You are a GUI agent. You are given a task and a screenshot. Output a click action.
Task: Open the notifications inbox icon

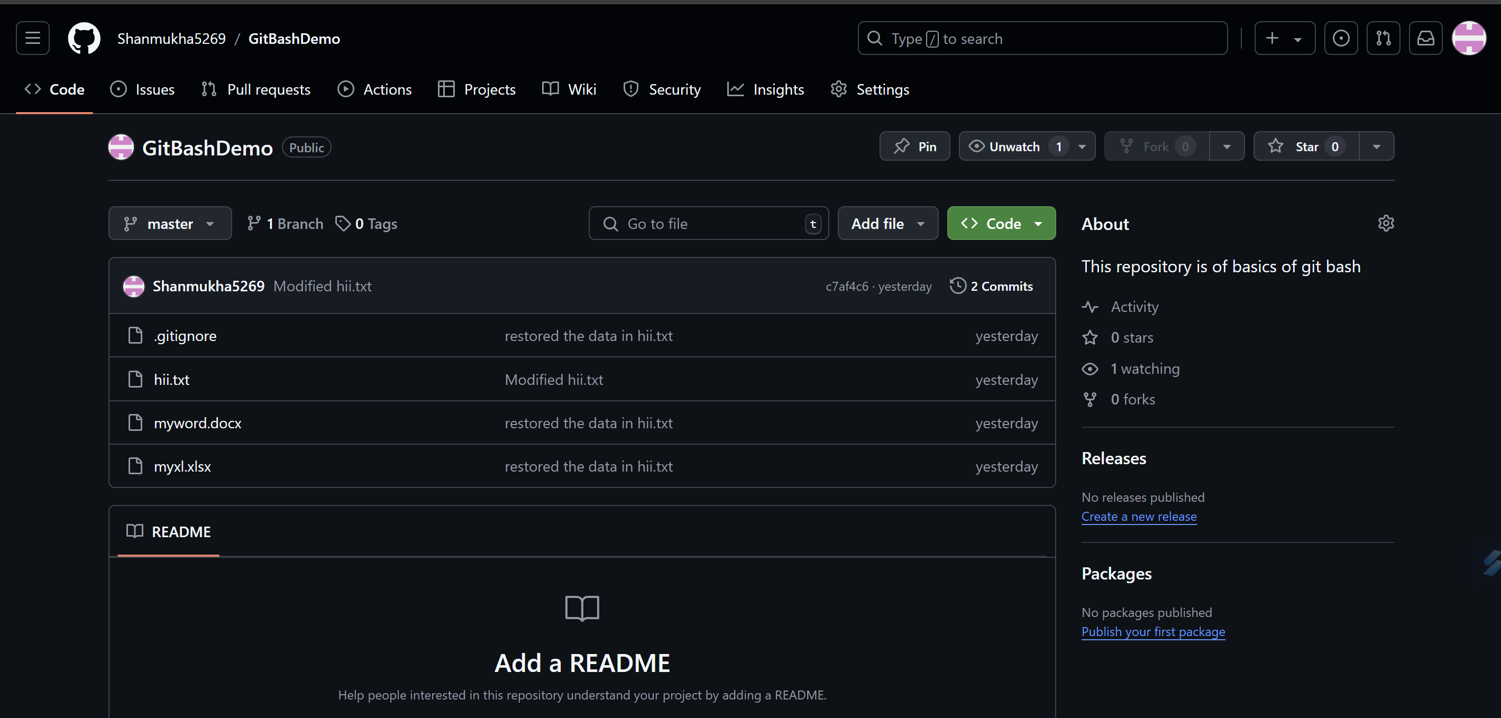[1425, 39]
